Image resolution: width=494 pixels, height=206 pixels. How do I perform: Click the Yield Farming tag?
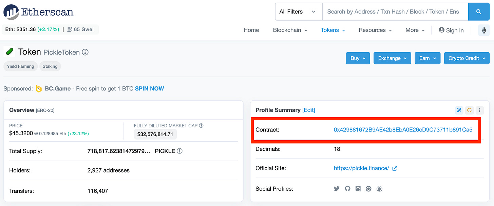pyautogui.click(x=21, y=66)
